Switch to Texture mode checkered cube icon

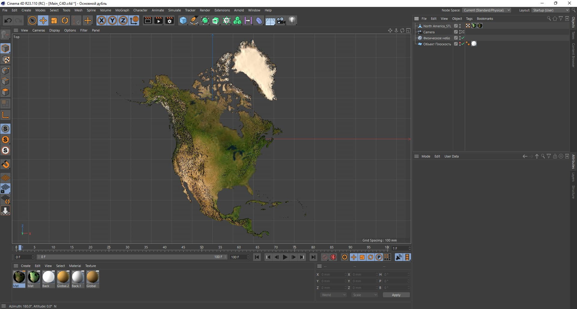pyautogui.click(x=5, y=59)
